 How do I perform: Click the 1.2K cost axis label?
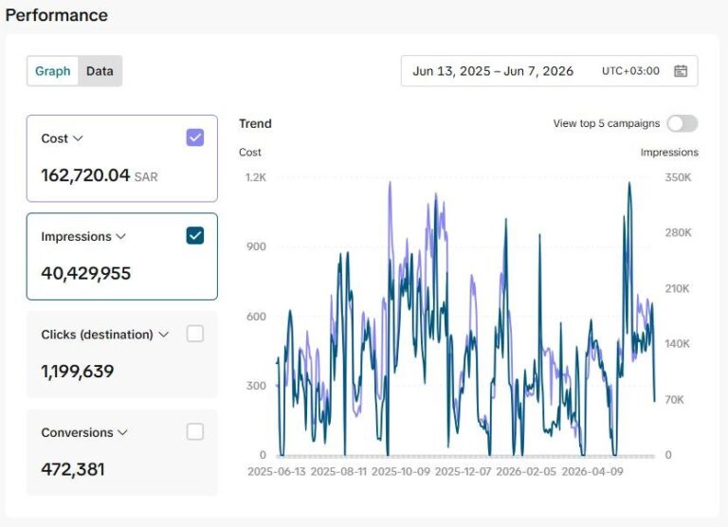pos(256,177)
